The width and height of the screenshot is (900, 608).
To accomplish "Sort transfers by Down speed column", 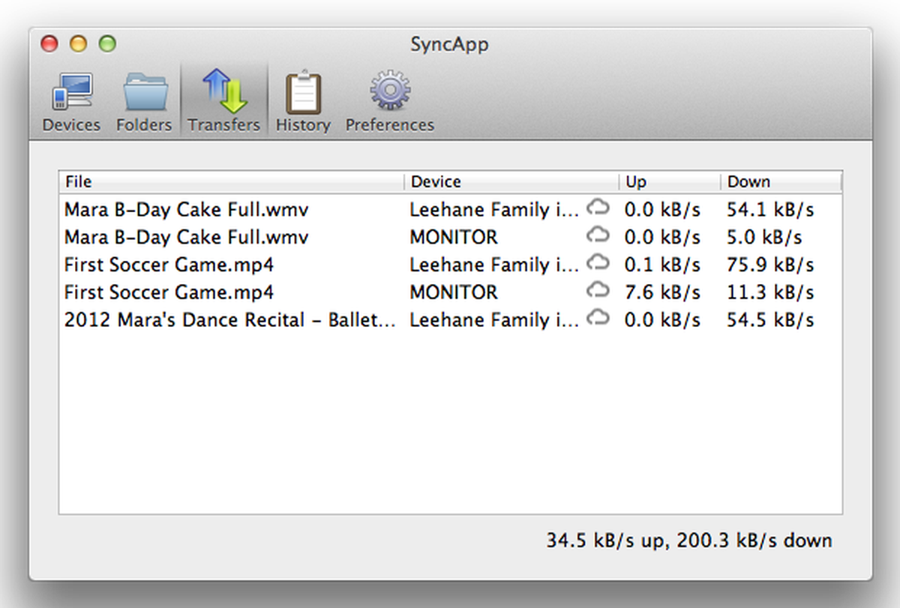I will [780, 181].
